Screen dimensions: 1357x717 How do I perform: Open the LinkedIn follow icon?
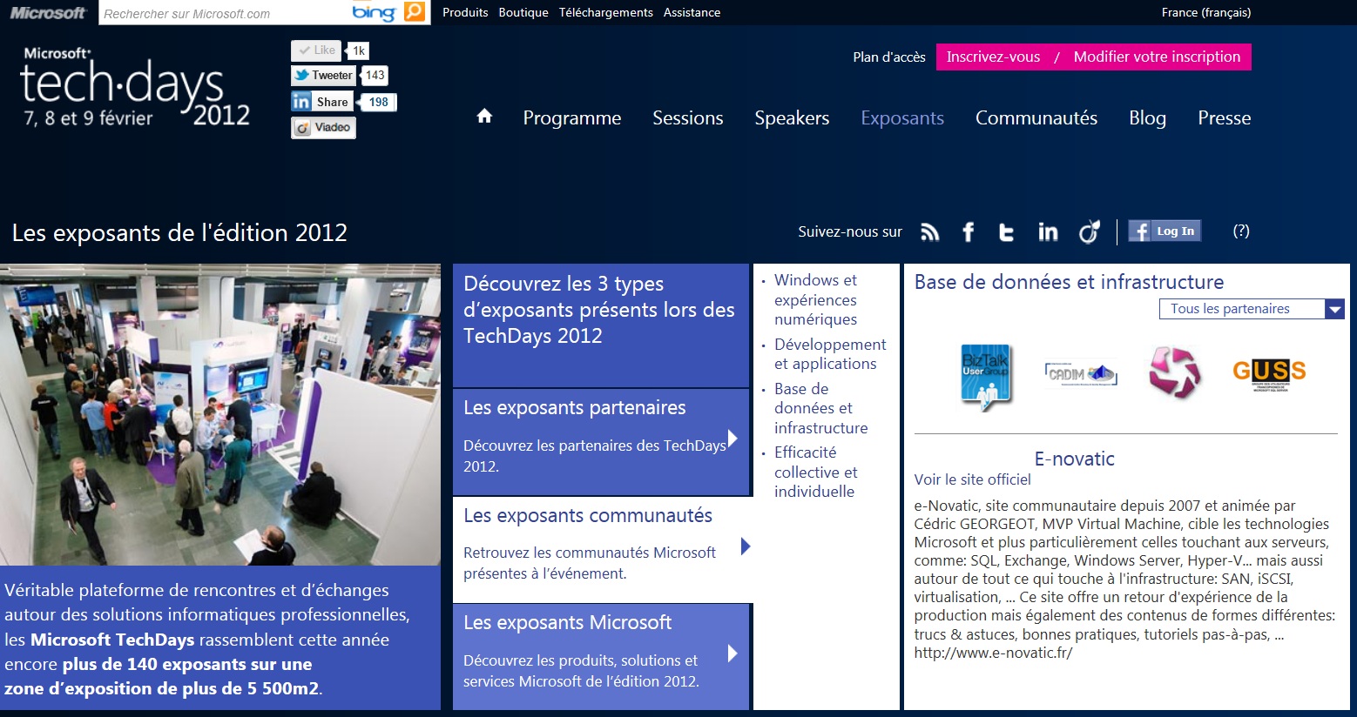[x=1048, y=231]
